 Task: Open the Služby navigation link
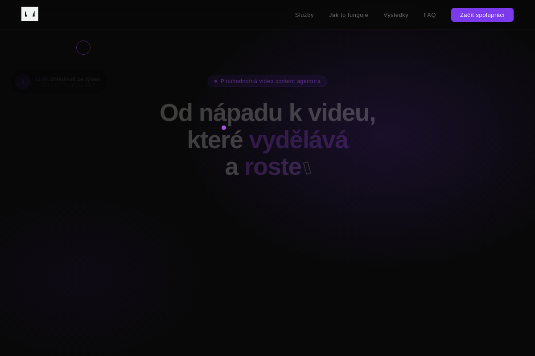tap(305, 15)
